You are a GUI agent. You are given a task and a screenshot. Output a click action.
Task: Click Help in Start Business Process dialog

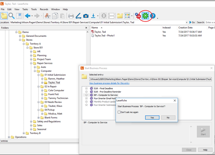click(x=205, y=150)
